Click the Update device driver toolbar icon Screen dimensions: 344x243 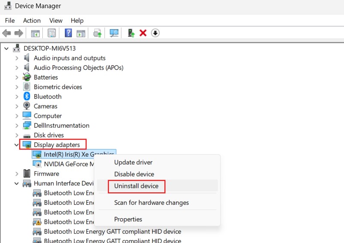pyautogui.click(x=97, y=33)
